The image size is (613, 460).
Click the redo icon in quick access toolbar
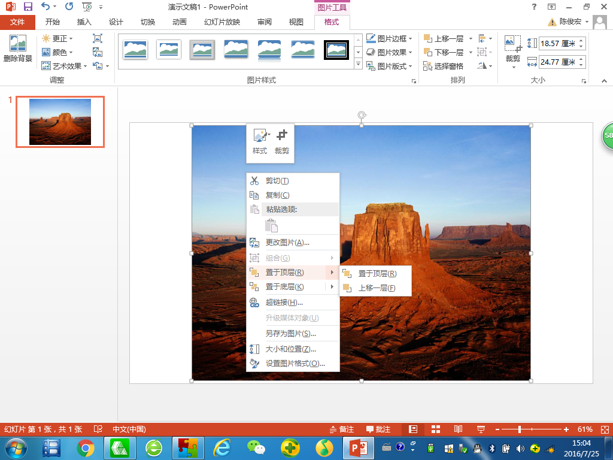coord(69,7)
